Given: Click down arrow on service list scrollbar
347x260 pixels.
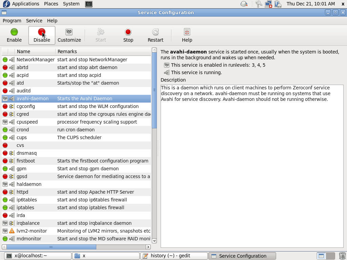Looking at the screenshot, I should (x=154, y=241).
